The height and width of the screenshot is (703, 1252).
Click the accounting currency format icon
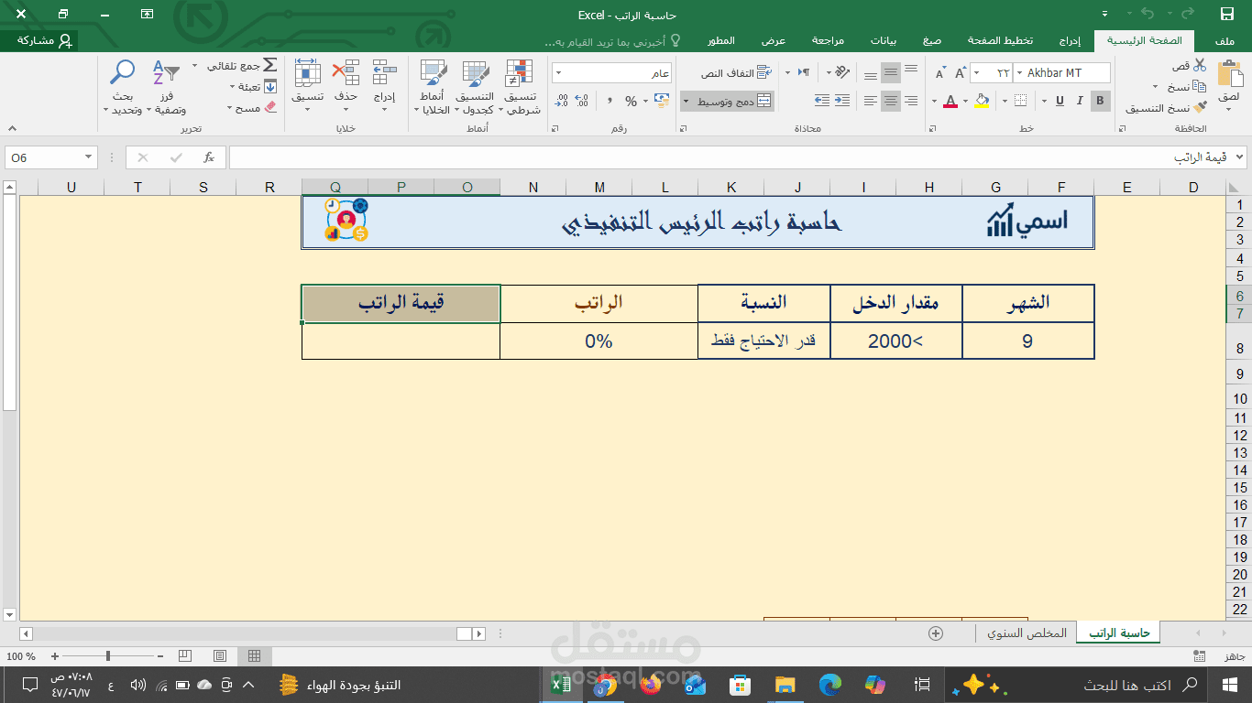pos(662,101)
